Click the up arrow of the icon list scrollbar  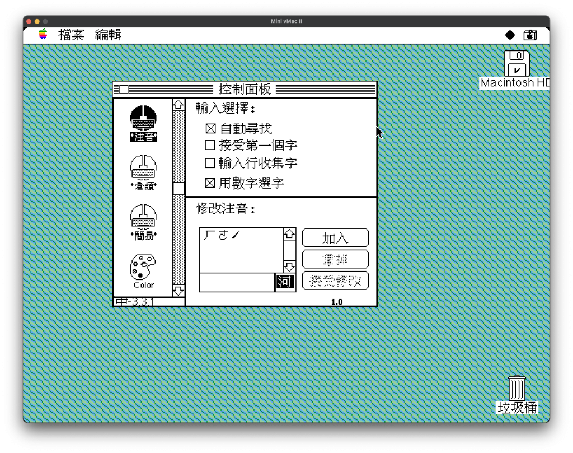pos(178,105)
